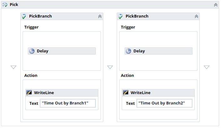Click the Pick activity icon in header
Viewport: 221px width, 128px height.
[5, 5]
